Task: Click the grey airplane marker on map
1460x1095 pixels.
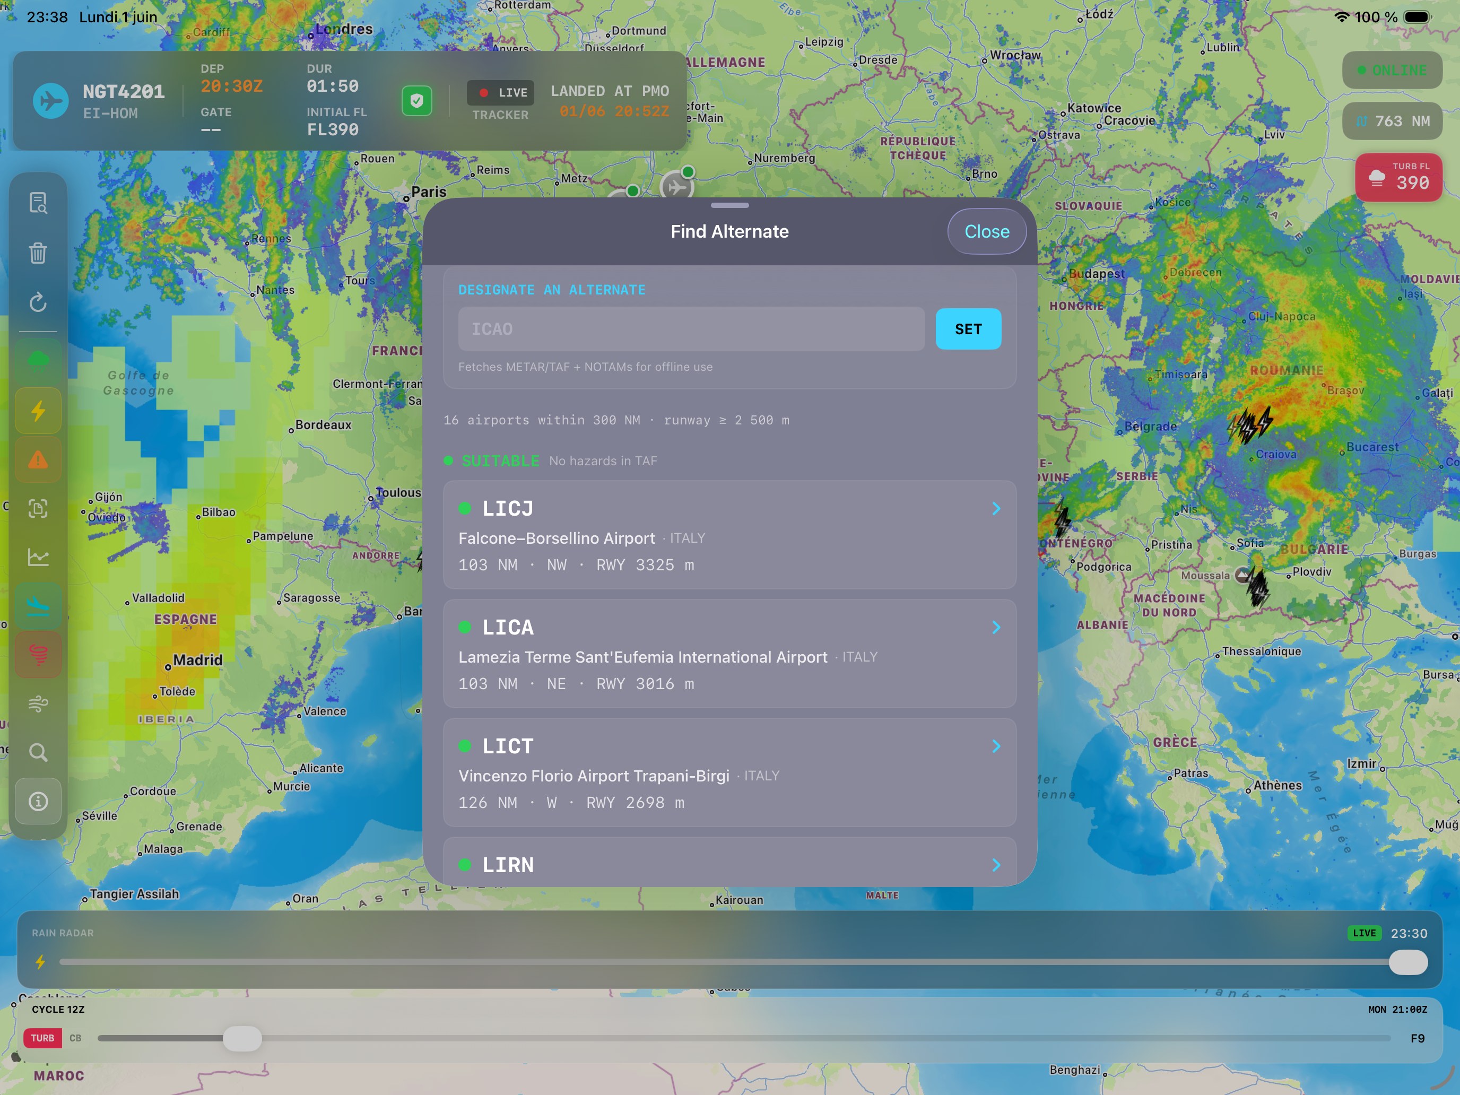Action: 676,187
